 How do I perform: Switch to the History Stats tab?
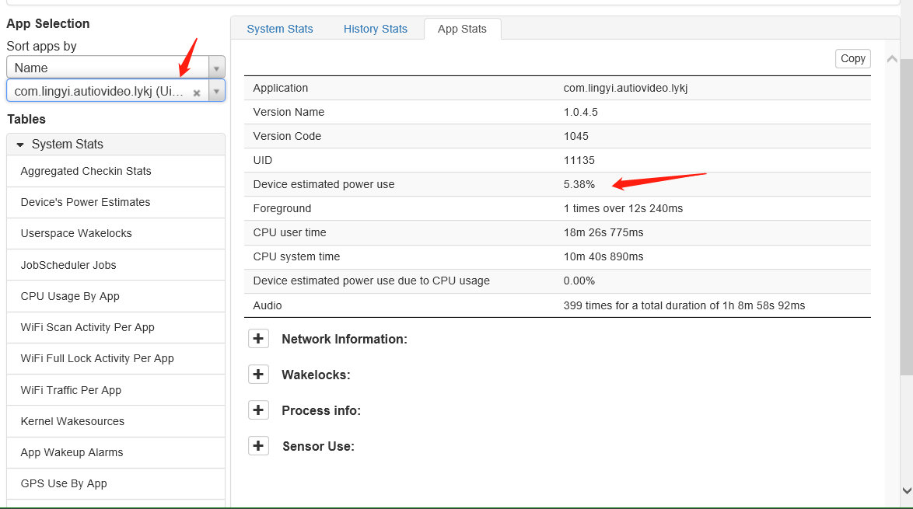pos(375,29)
